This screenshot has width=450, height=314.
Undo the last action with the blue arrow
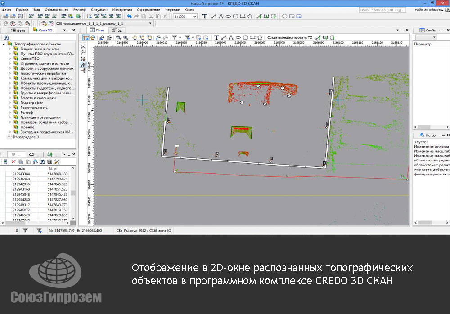(129, 16)
